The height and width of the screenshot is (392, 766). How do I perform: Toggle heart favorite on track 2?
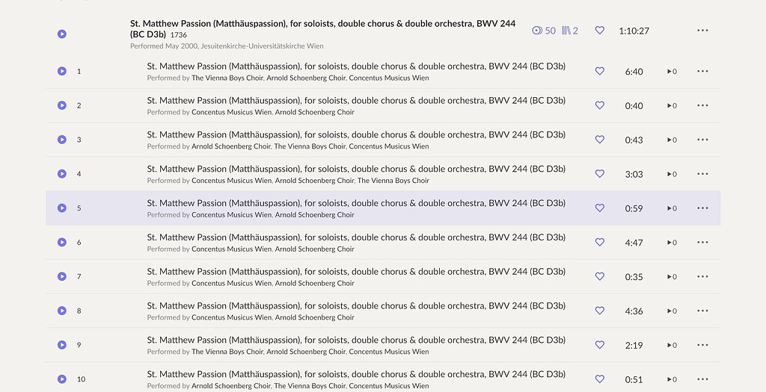click(599, 105)
